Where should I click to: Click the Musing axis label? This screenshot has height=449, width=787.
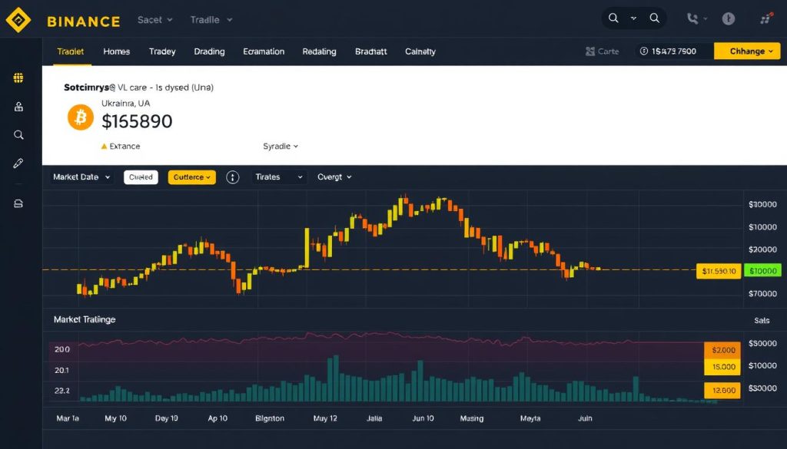coord(472,418)
